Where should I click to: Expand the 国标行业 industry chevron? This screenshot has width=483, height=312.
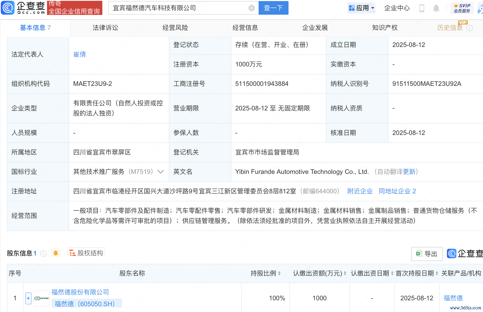coord(161,172)
